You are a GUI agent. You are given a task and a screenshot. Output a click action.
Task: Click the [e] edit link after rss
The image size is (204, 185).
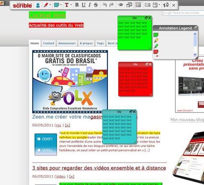pyautogui.click(x=68, y=125)
